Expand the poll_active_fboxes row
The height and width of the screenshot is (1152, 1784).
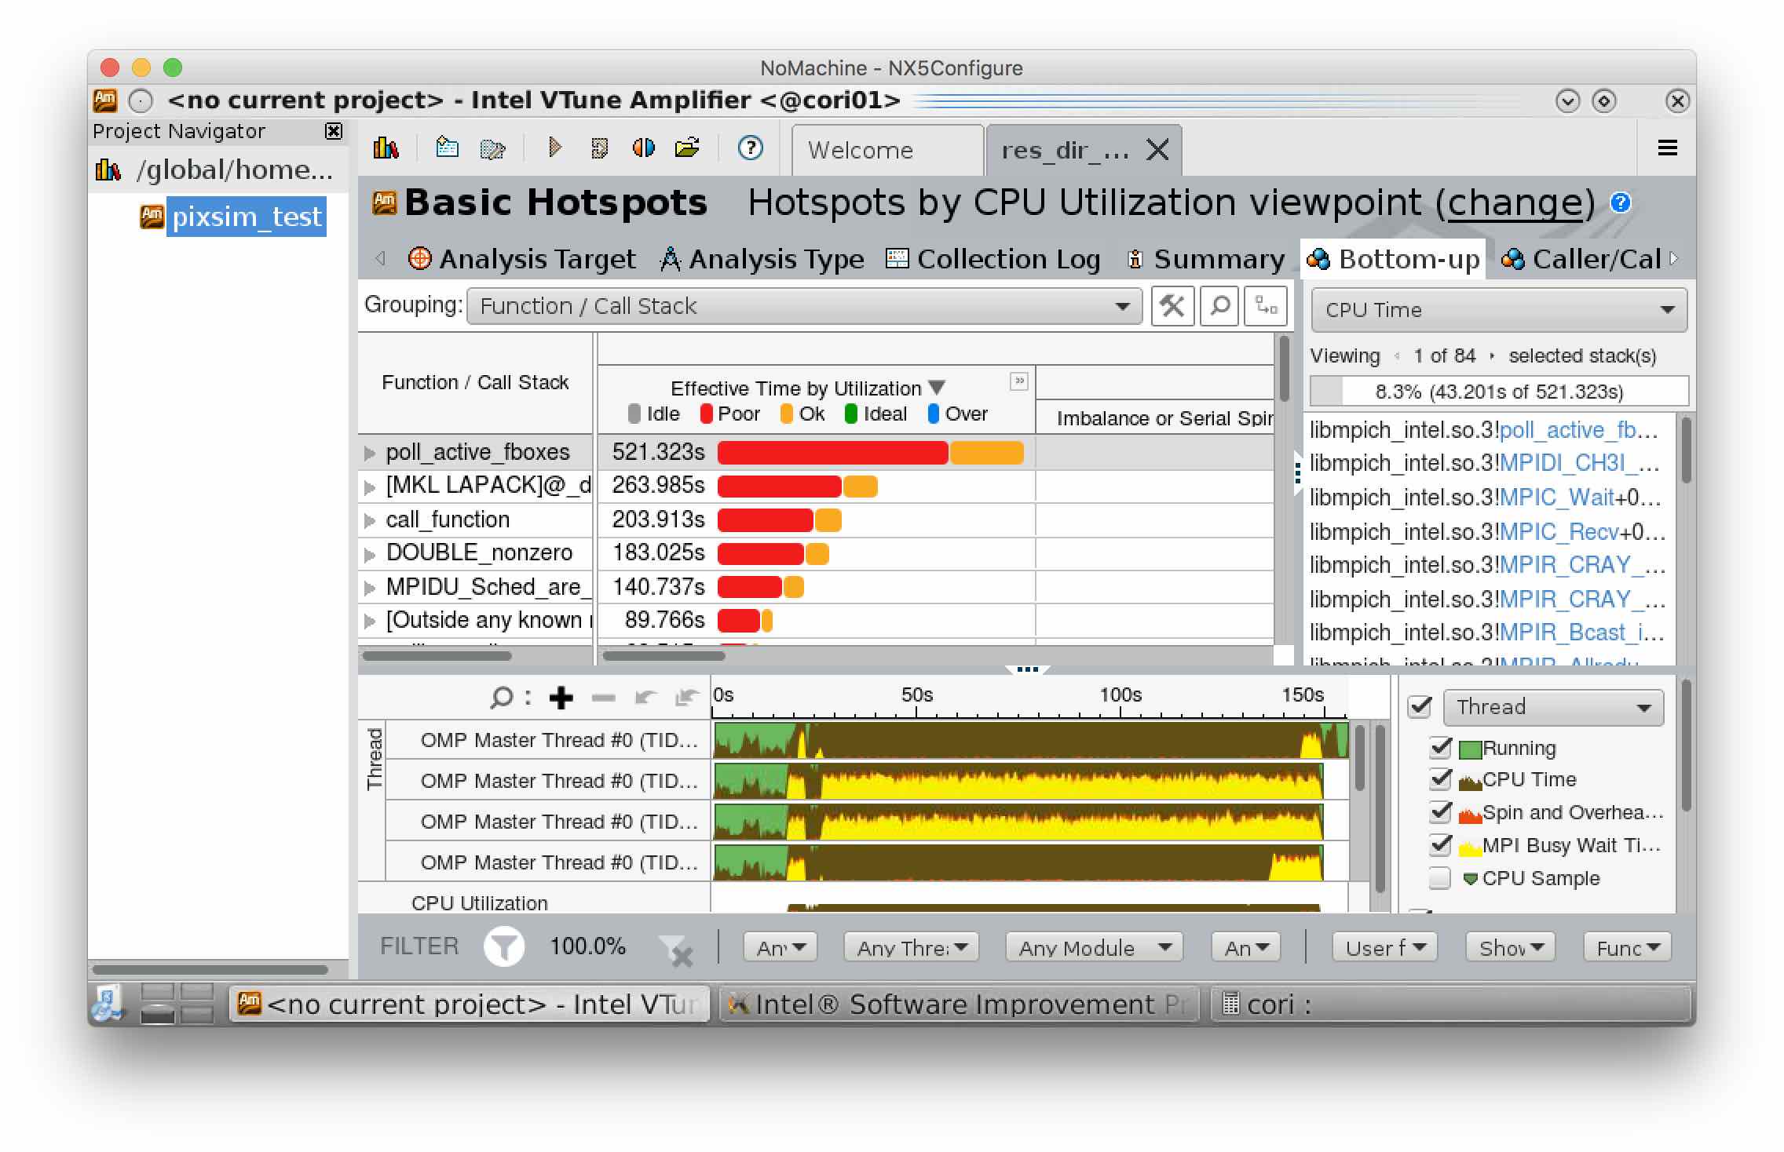369,453
